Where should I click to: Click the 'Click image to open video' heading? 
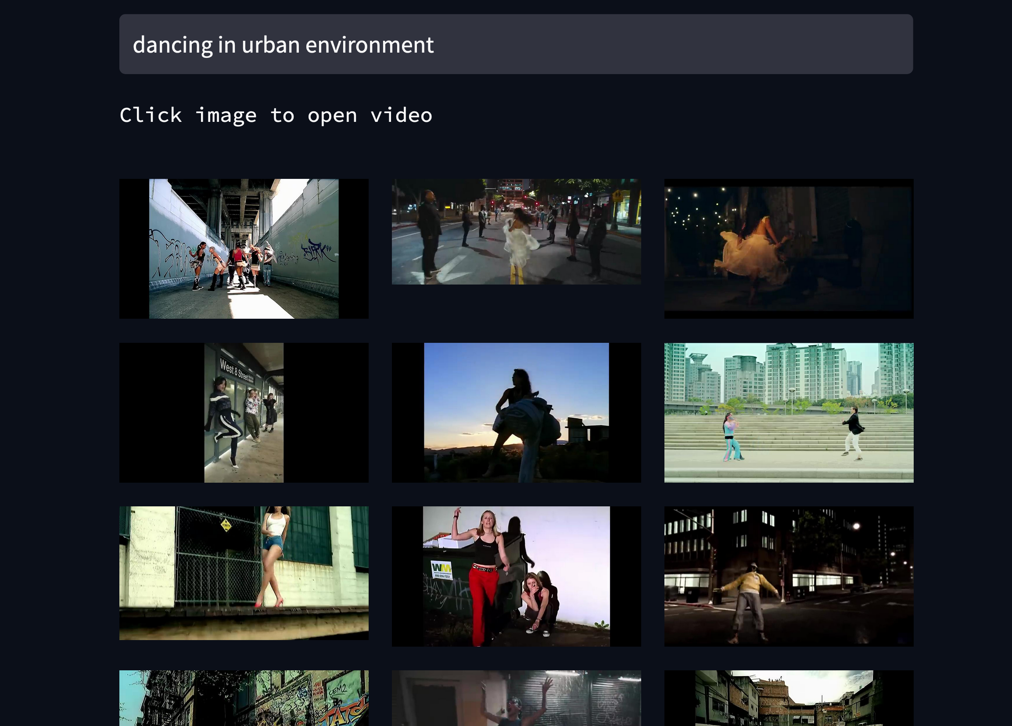click(276, 115)
